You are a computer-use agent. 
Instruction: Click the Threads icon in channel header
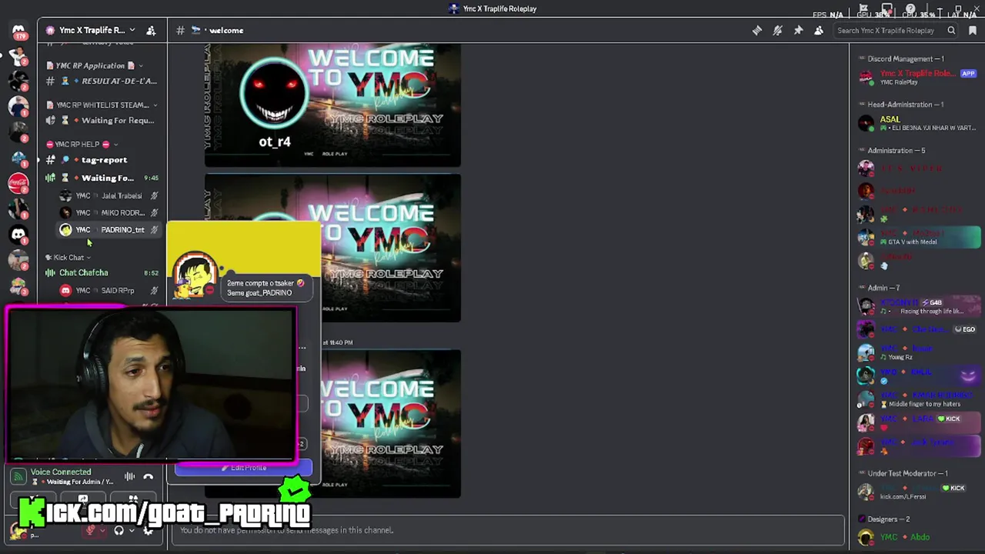(x=757, y=30)
